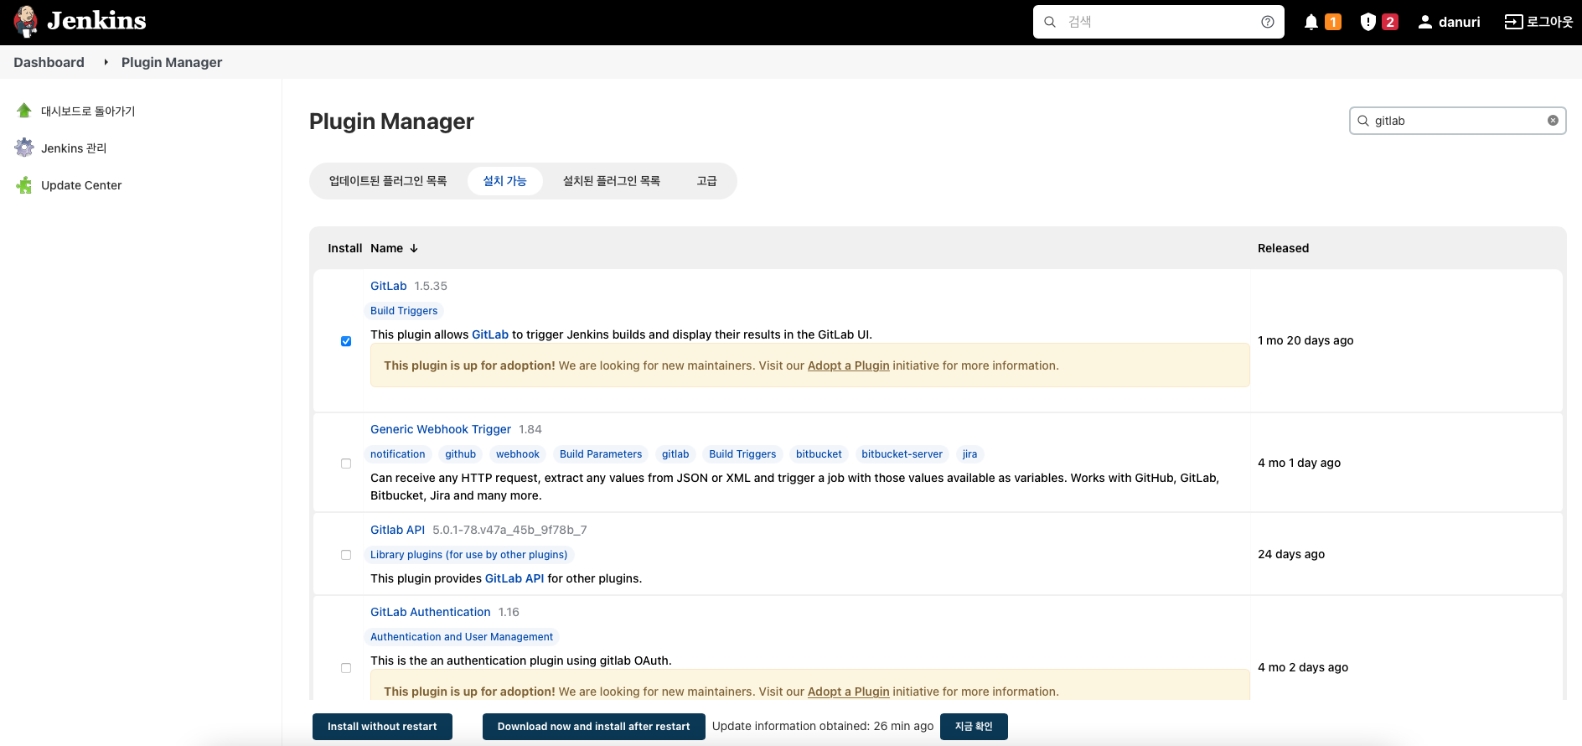Clear the gitlab plugin filter text
Image resolution: width=1582 pixels, height=746 pixels.
[x=1553, y=121]
